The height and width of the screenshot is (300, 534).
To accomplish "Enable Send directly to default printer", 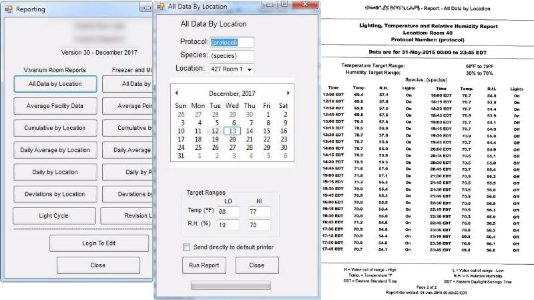I will click(186, 247).
